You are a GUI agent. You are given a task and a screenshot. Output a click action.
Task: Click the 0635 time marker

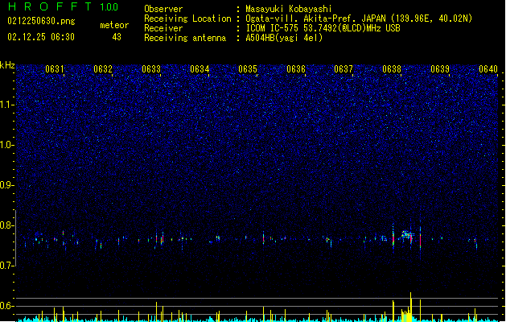tap(248, 69)
